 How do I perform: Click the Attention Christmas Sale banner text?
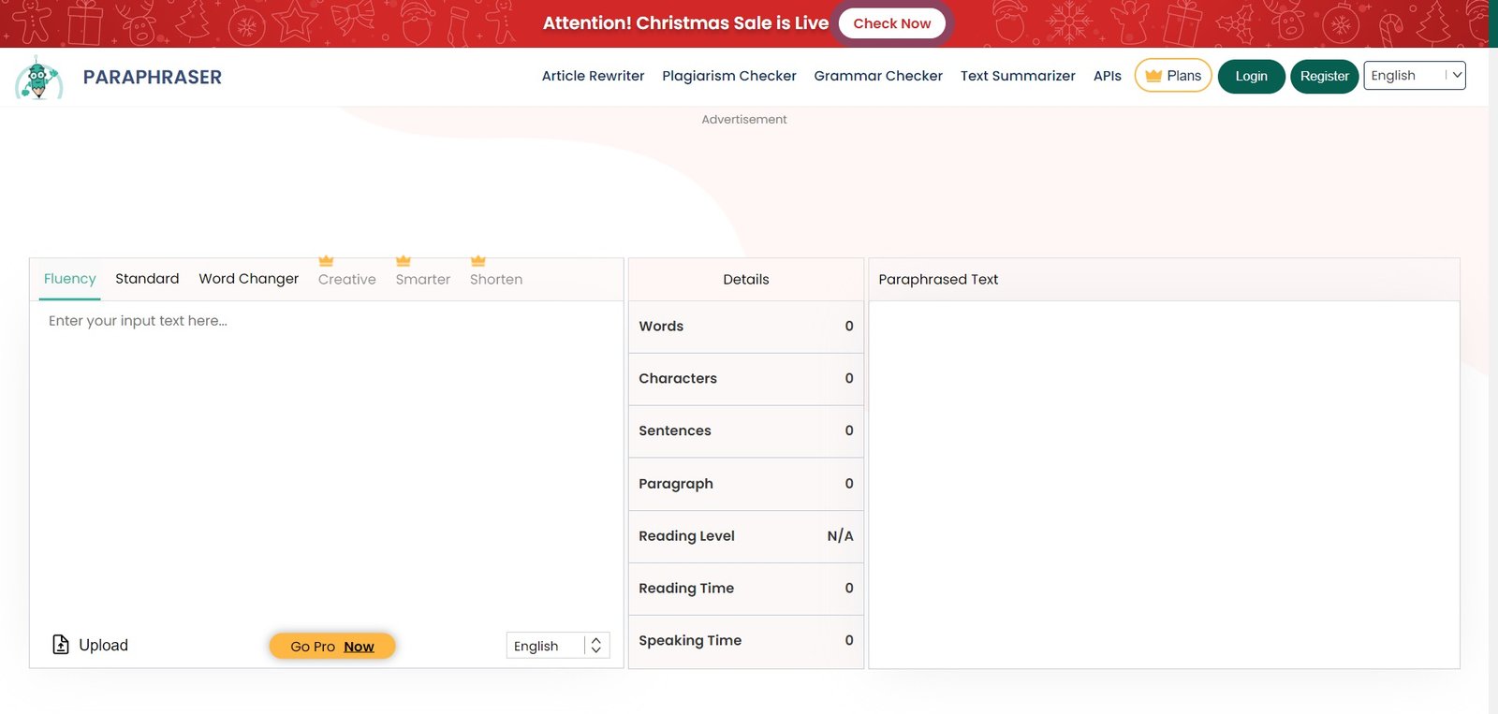tap(685, 23)
